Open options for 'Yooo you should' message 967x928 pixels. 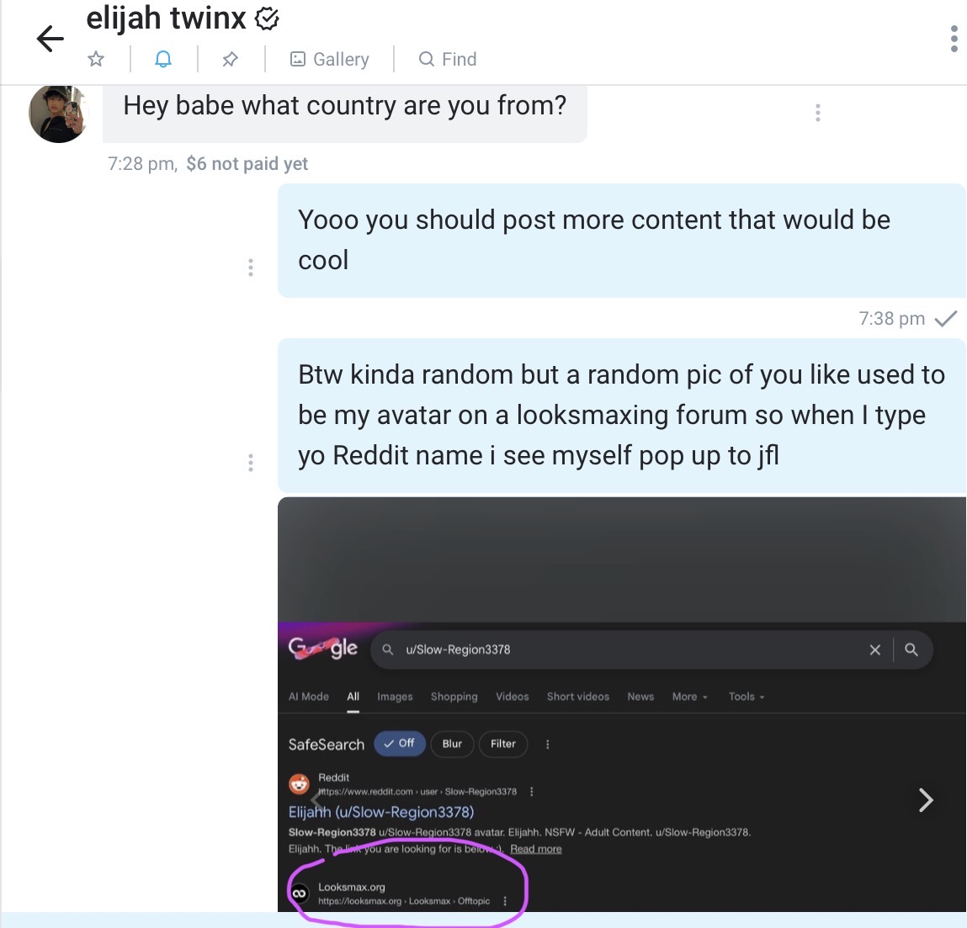pos(251,268)
